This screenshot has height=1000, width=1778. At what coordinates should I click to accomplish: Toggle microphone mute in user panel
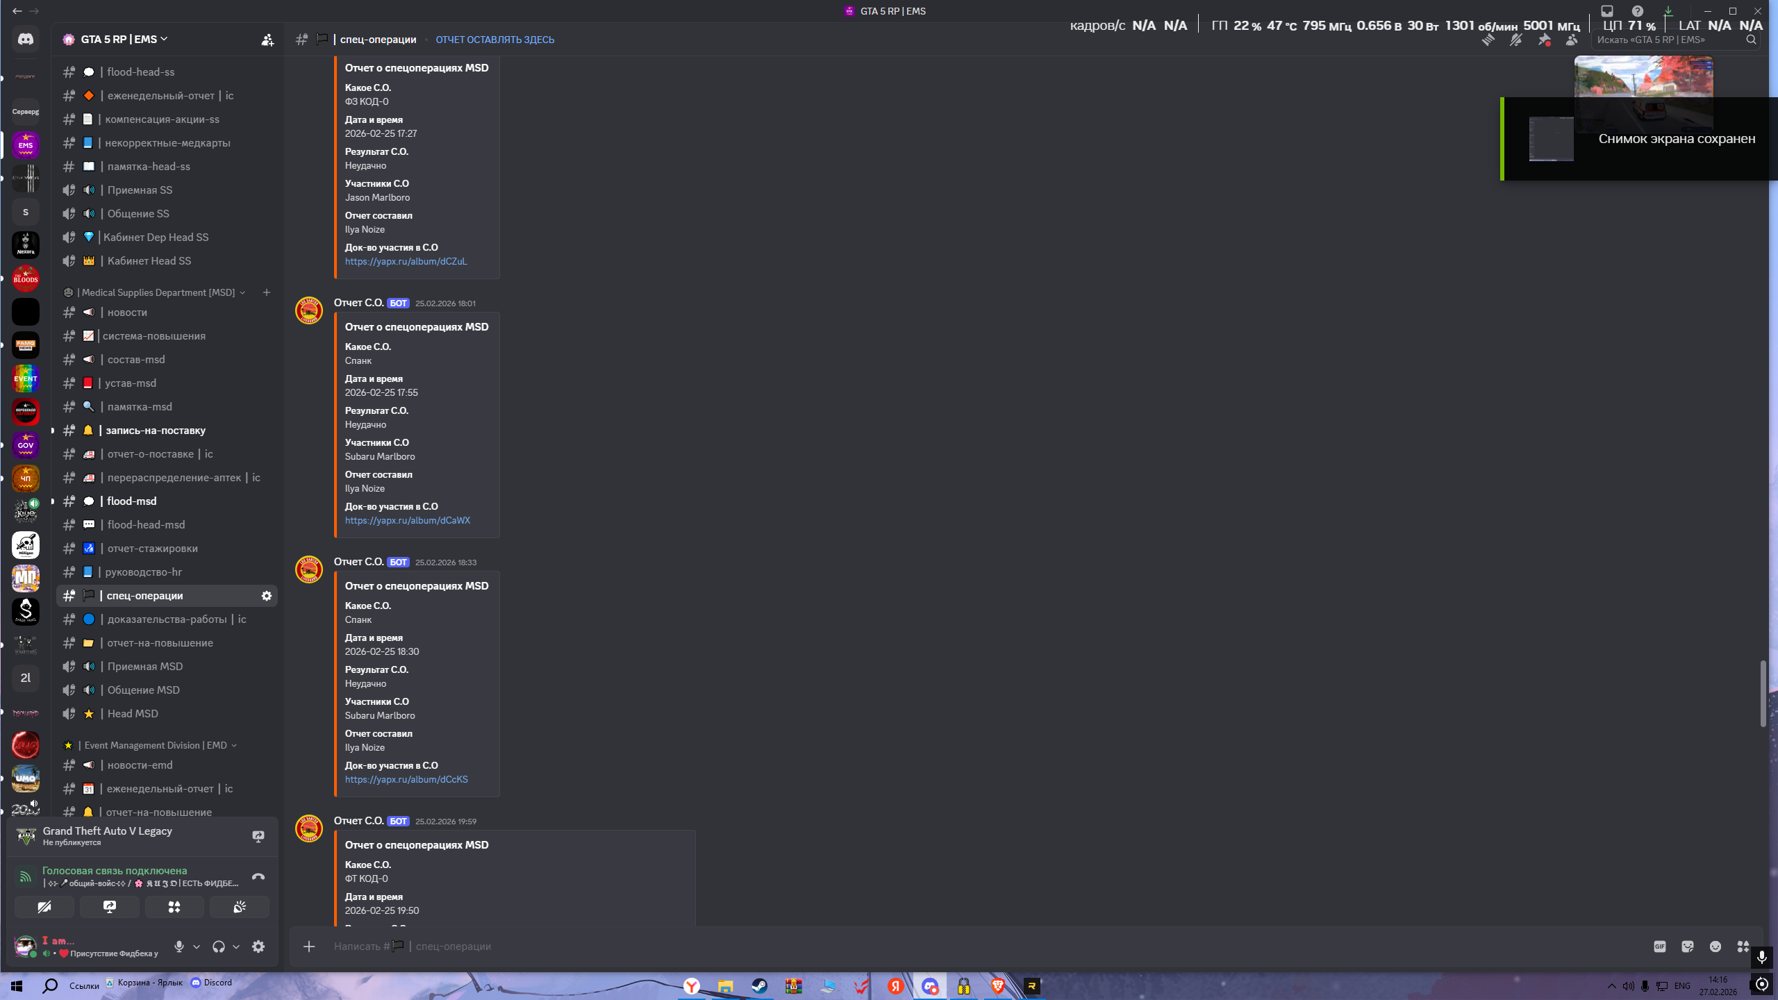[179, 947]
